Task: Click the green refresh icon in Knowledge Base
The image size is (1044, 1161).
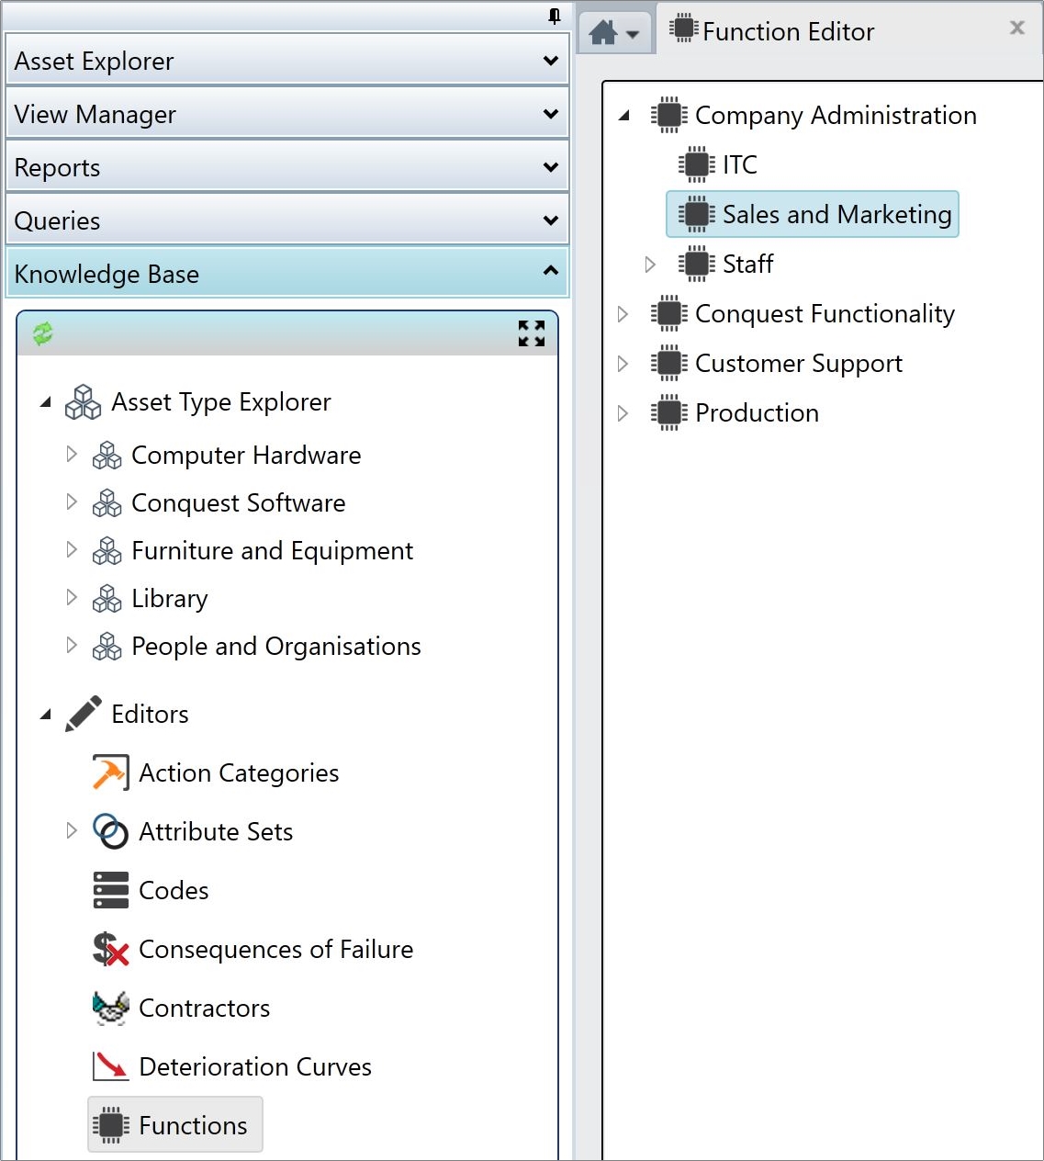Action: [x=43, y=333]
